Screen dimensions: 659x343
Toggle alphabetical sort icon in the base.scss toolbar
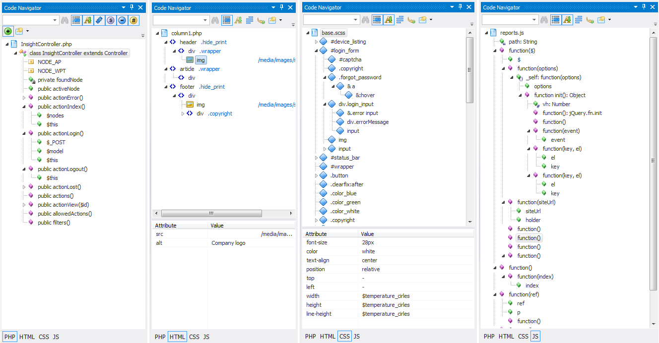pos(389,20)
